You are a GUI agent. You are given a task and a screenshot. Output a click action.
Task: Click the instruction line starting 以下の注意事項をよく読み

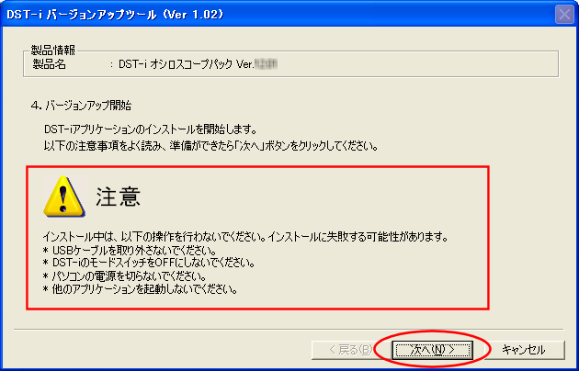[x=210, y=146]
